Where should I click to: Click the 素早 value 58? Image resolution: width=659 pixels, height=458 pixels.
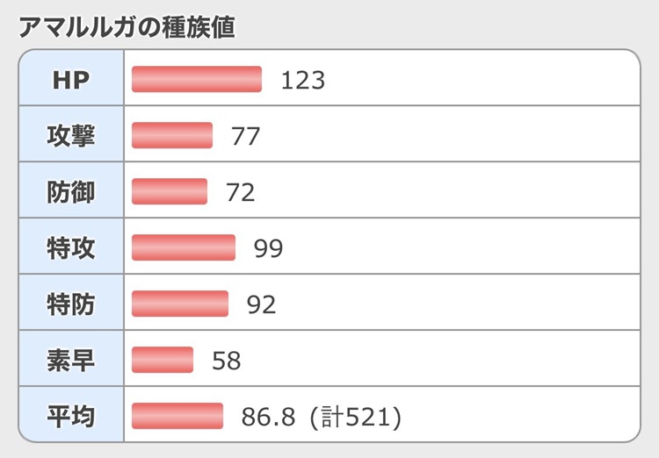point(227,361)
